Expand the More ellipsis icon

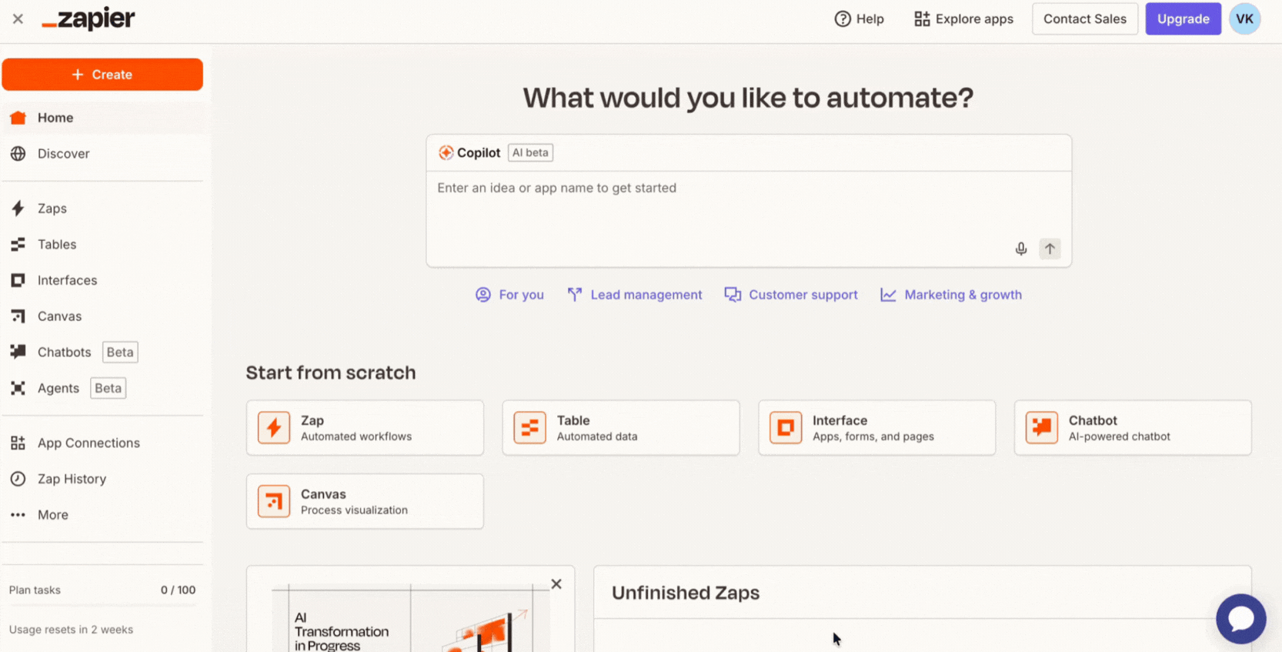pos(18,515)
